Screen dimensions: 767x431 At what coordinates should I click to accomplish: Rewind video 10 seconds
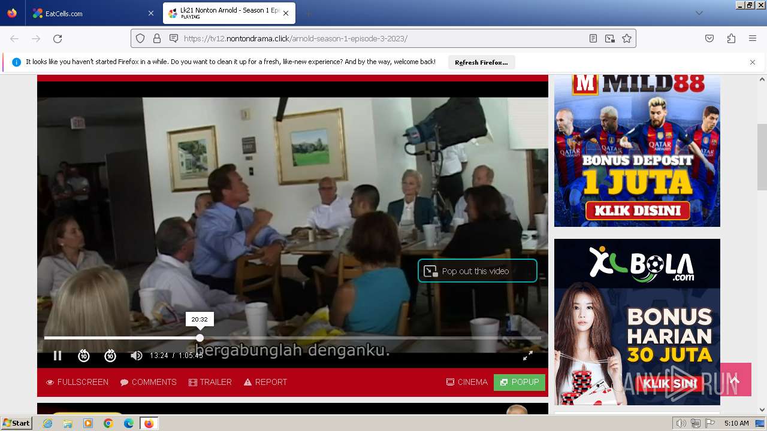tap(84, 356)
